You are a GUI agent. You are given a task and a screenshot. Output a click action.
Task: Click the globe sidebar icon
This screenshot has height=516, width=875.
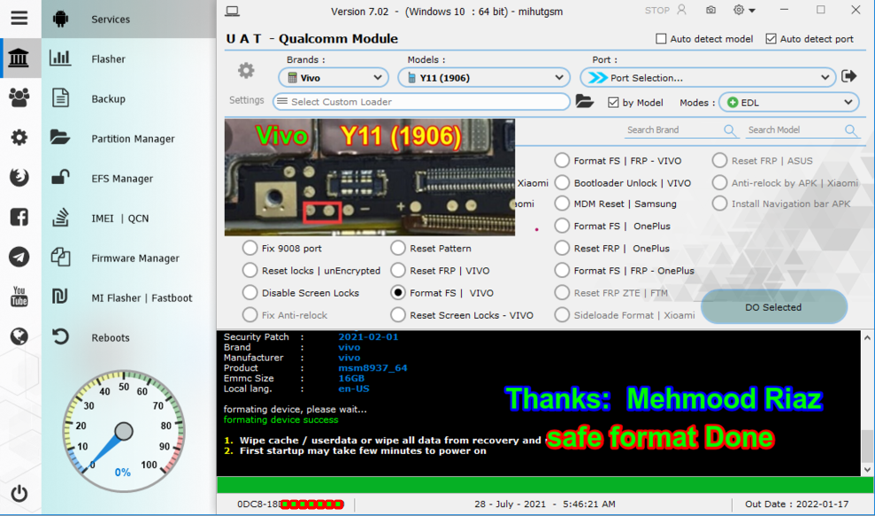click(19, 336)
